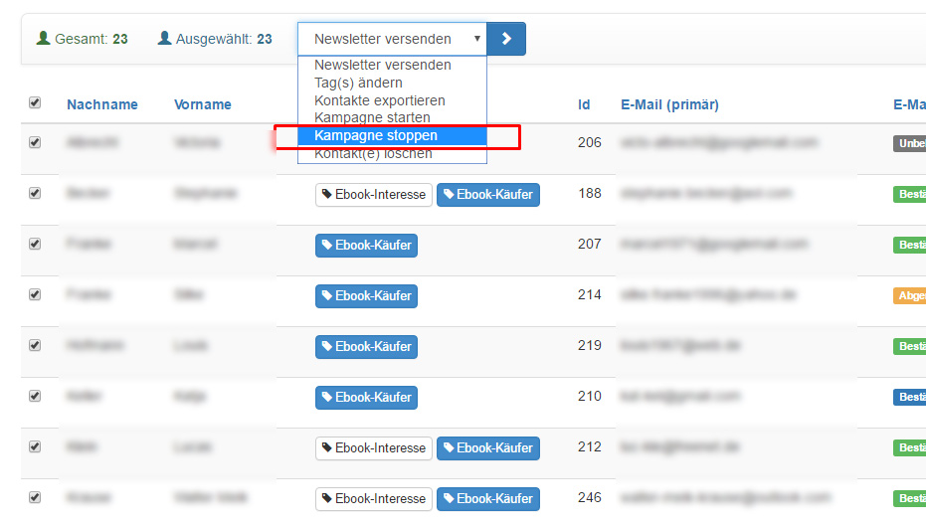Viewport: 926px width, 526px height.
Task: Click the person icon beside Gesamt
Action: coord(43,39)
